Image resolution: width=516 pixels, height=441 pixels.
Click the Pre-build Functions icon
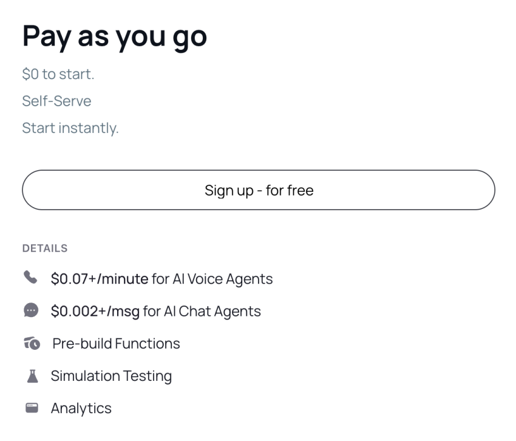pos(30,343)
